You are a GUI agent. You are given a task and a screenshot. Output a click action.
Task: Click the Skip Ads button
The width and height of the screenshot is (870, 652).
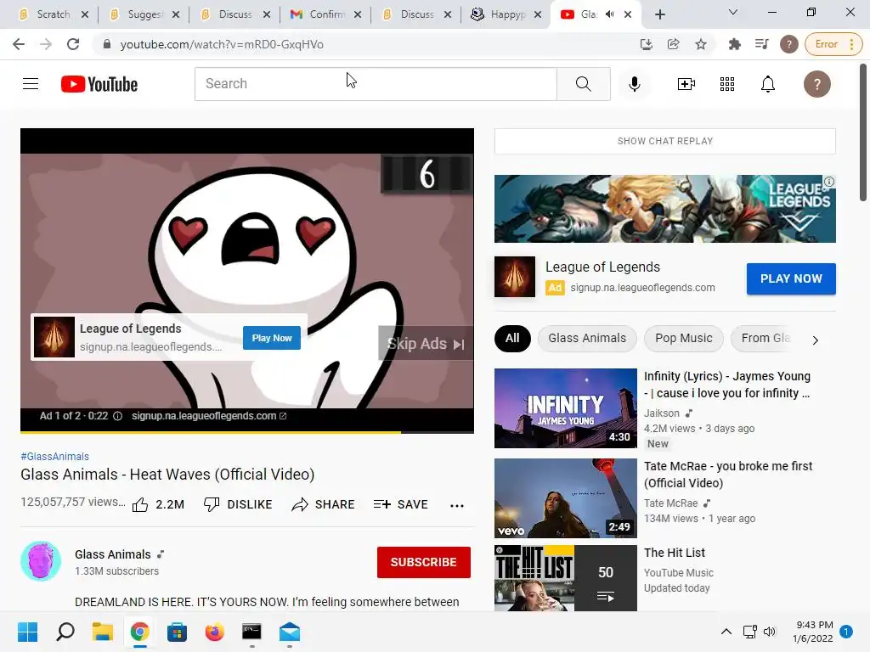coord(426,344)
